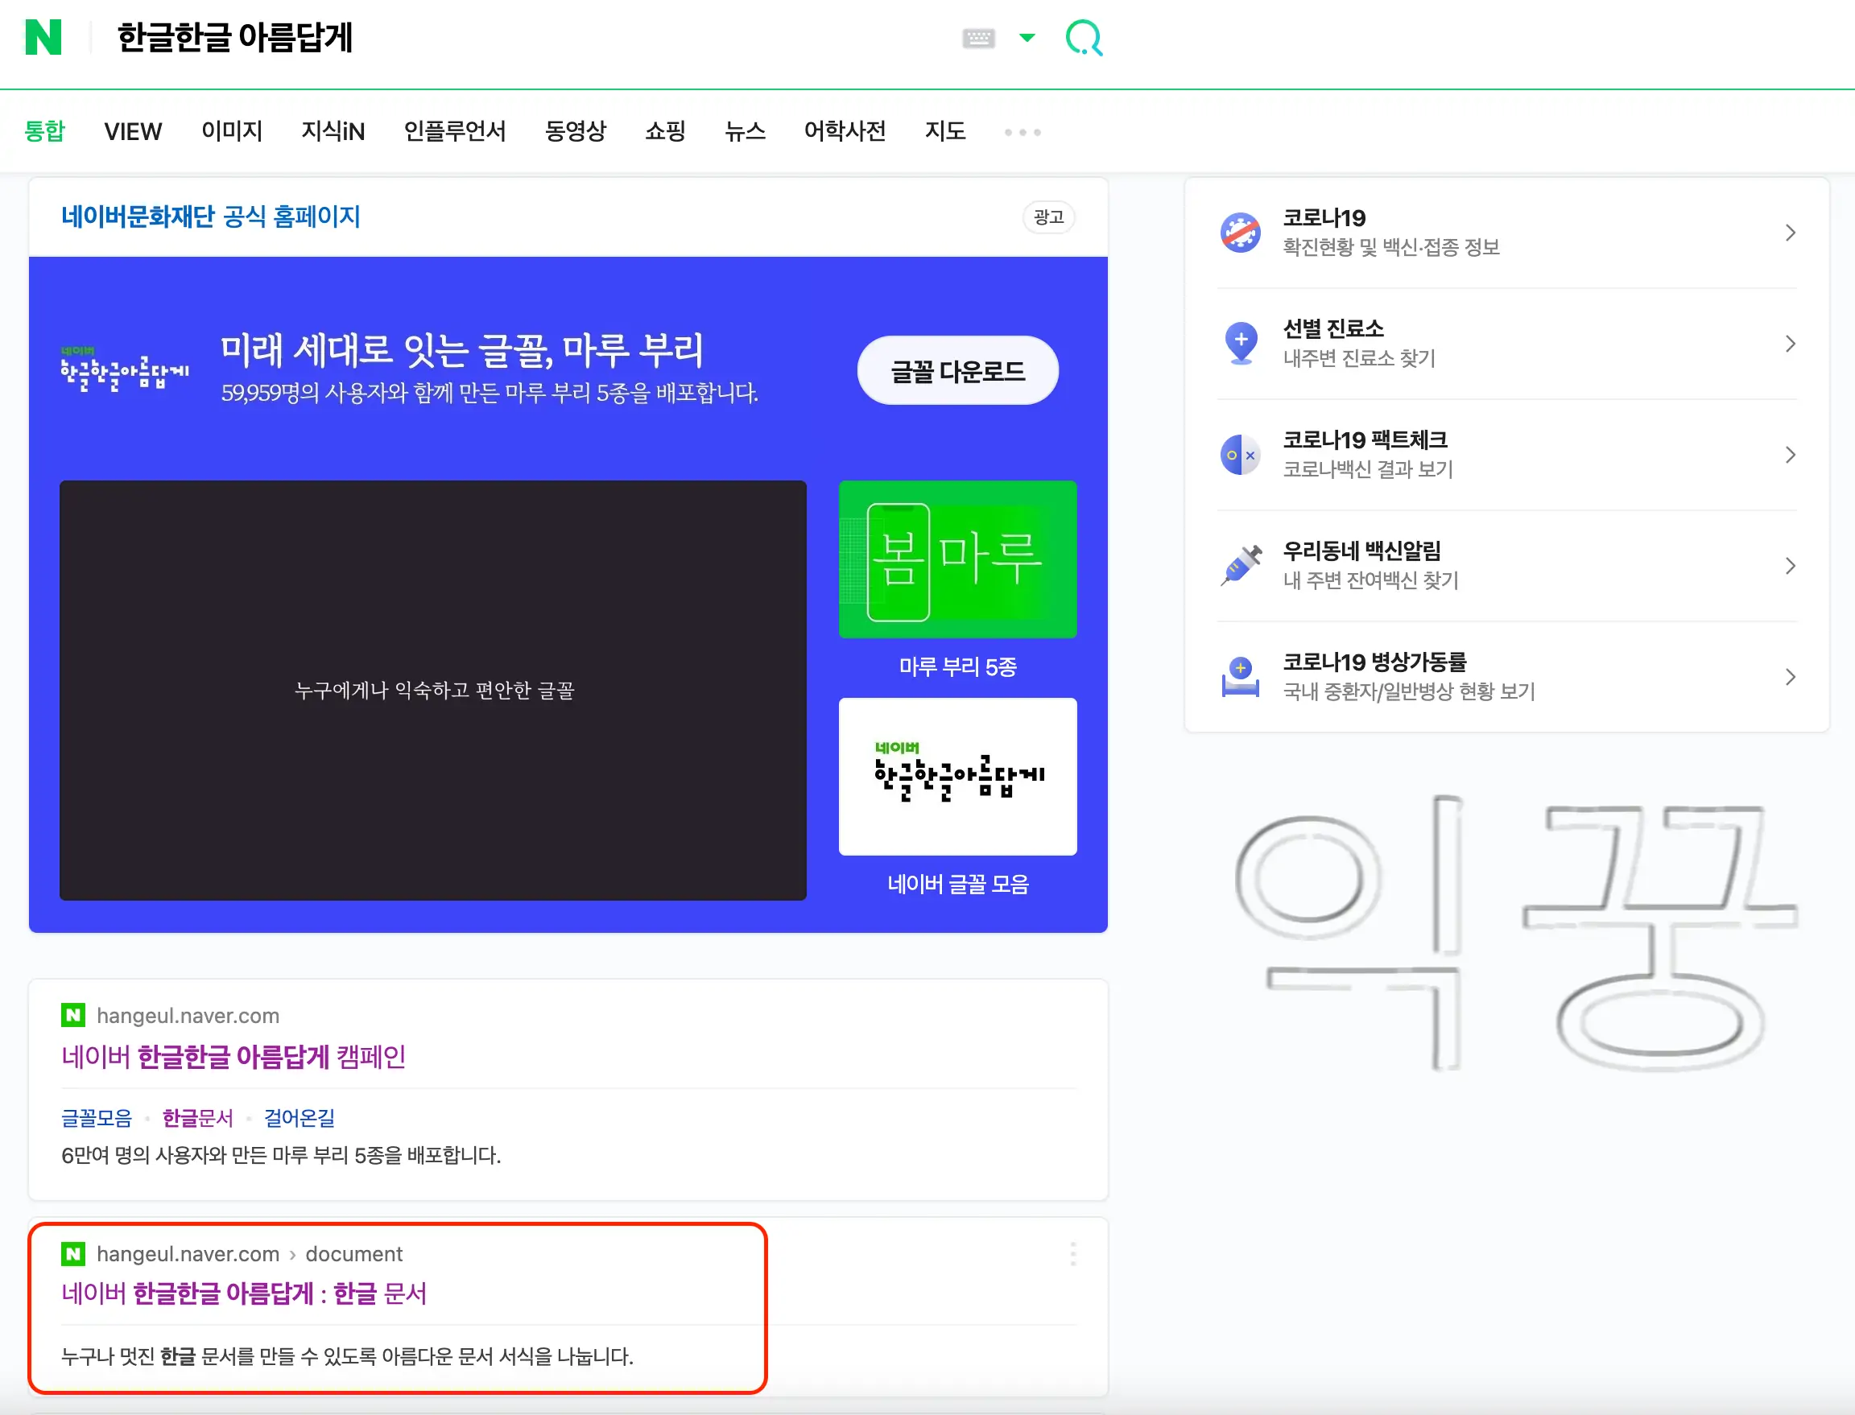This screenshot has width=1855, height=1415.
Task: Open the overflow menu on the document result
Action: 1074,1253
